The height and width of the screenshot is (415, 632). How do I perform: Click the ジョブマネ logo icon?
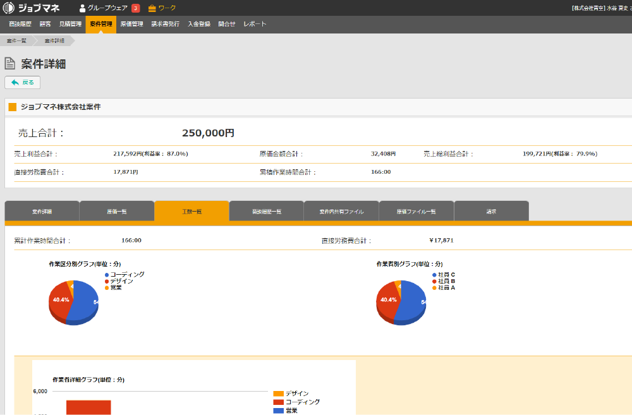pyautogui.click(x=8, y=8)
